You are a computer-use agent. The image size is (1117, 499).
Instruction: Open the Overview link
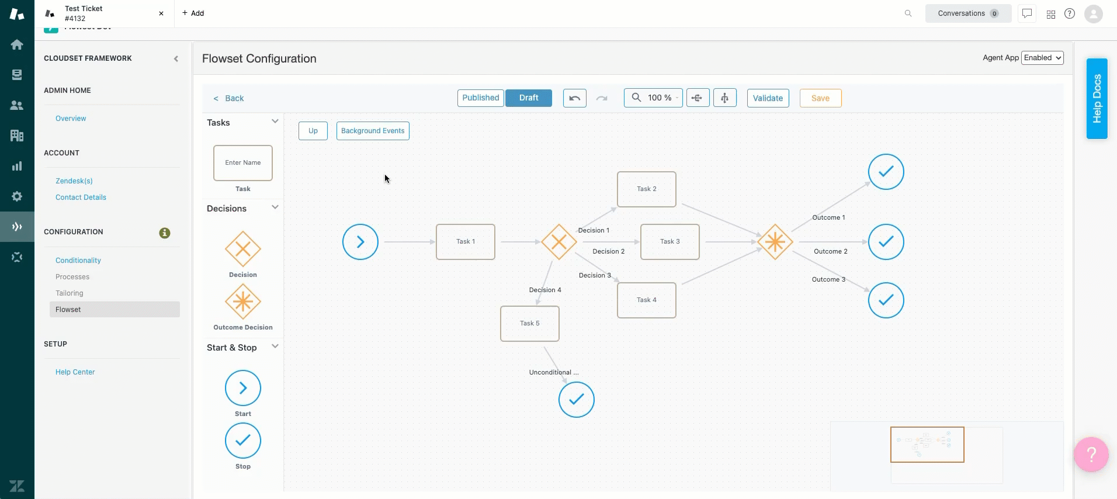[x=71, y=119]
